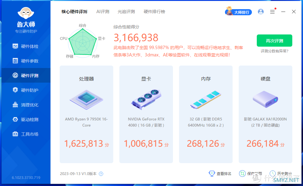Open 硬件体检 in the sidebar
This screenshot has width=303, height=186.
tap(26, 46)
